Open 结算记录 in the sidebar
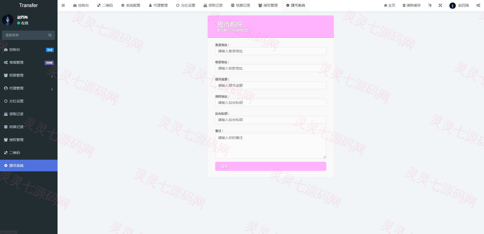The image size is (484, 234). (x=29, y=127)
